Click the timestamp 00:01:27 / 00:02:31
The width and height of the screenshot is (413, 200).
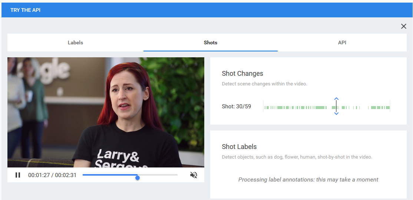52,175
